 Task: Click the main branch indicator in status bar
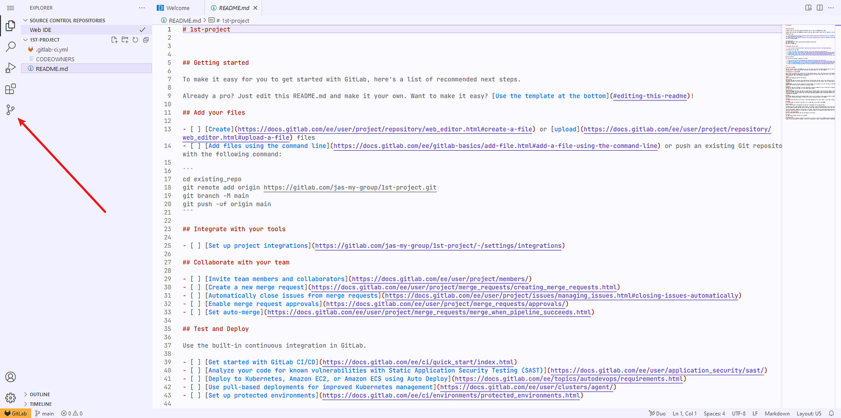pos(44,413)
